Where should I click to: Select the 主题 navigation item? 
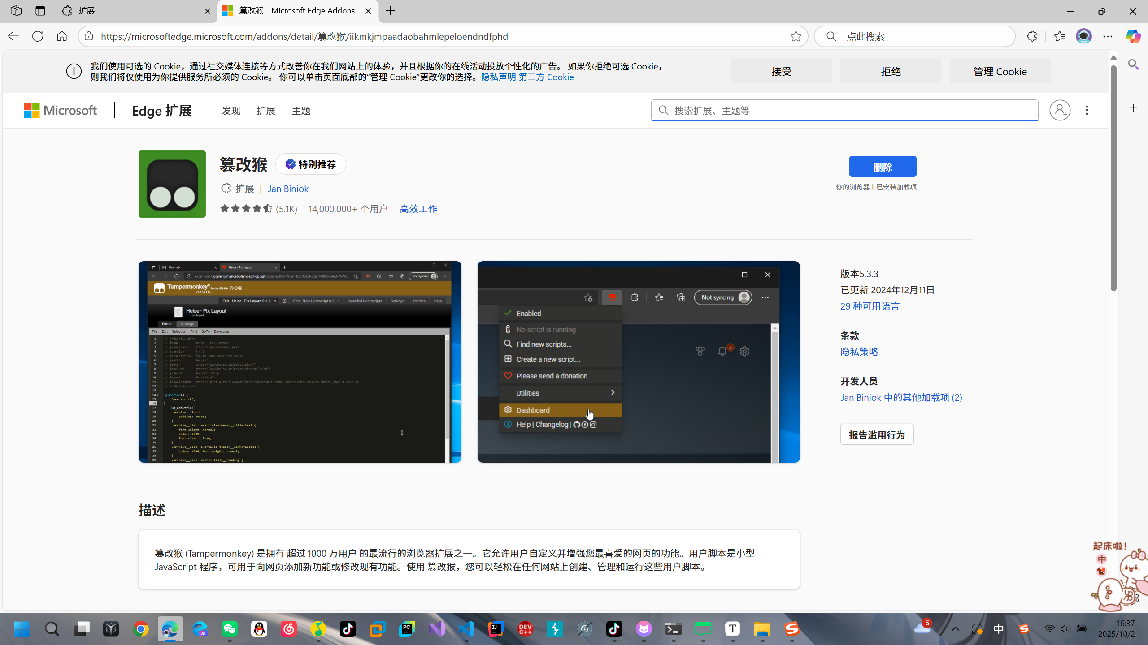click(301, 111)
